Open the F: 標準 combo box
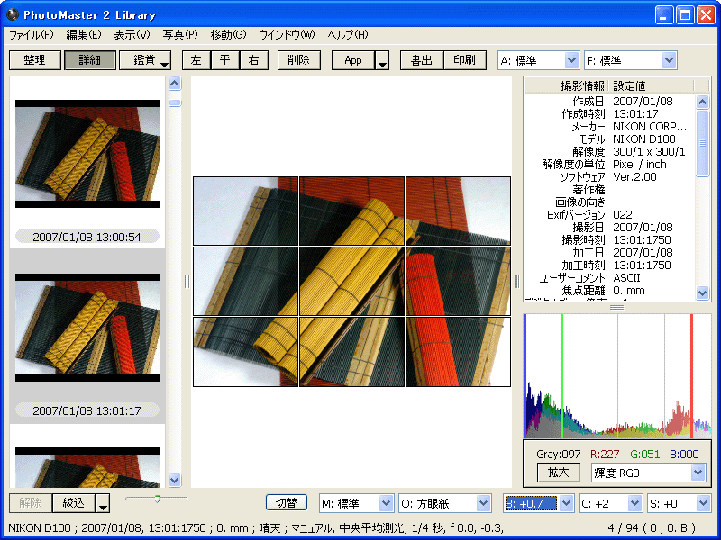 point(630,60)
